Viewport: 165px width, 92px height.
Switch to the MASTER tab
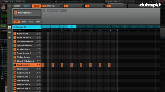click(17, 6)
